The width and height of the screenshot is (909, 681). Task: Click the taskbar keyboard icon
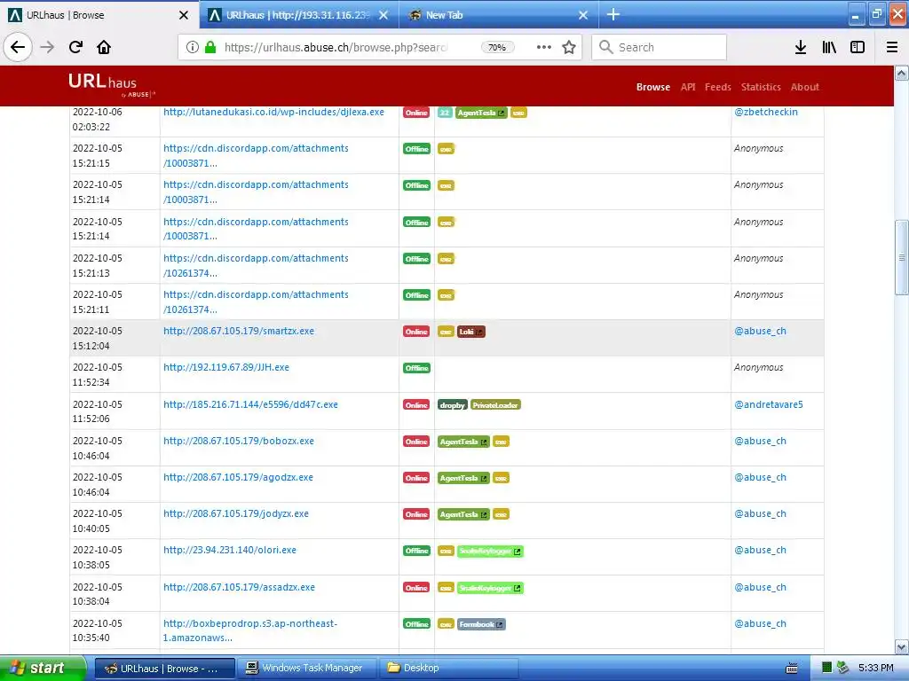(x=792, y=669)
